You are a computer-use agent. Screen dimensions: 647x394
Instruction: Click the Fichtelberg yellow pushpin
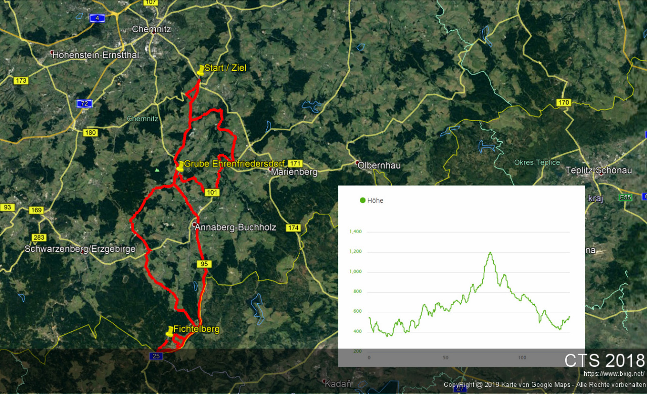(169, 331)
